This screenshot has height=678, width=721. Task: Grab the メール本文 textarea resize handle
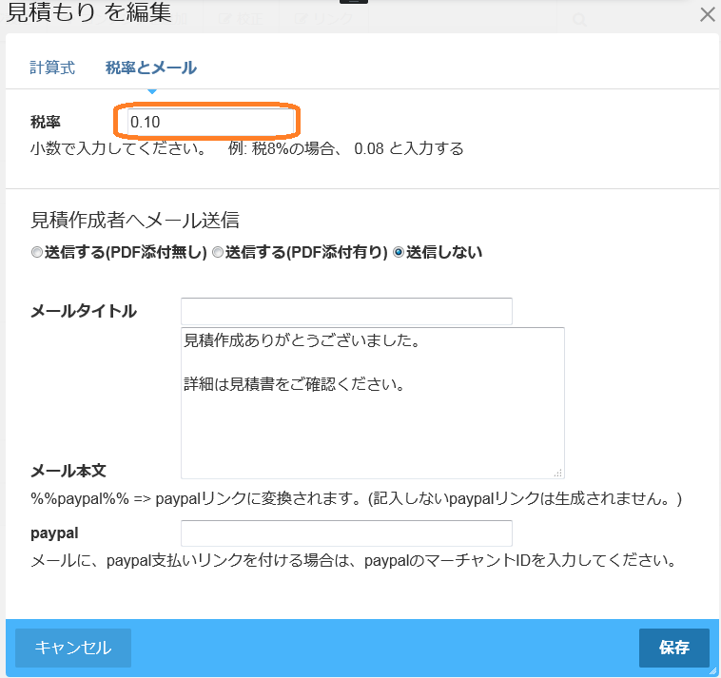558,472
